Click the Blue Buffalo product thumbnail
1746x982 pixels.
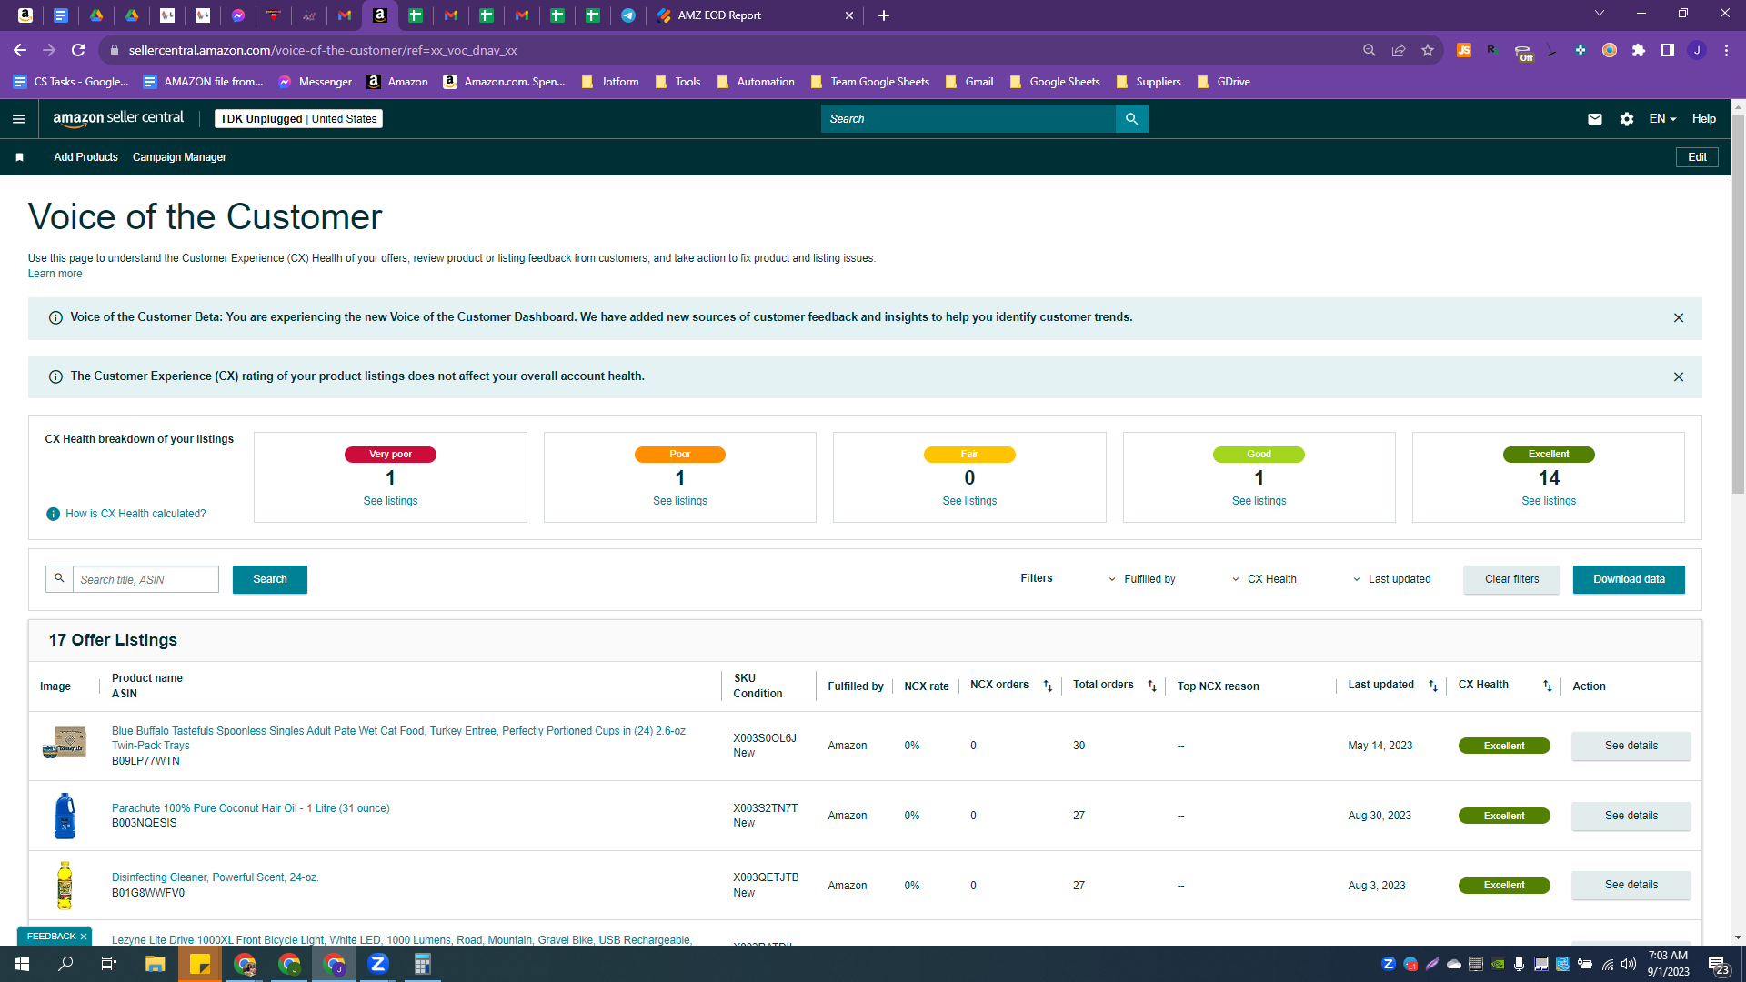(x=65, y=744)
